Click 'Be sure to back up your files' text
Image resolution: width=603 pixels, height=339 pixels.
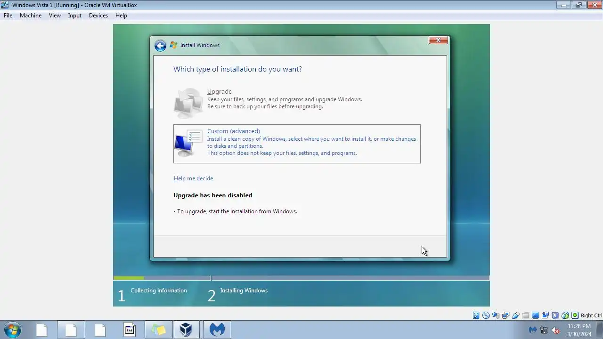[x=265, y=106]
